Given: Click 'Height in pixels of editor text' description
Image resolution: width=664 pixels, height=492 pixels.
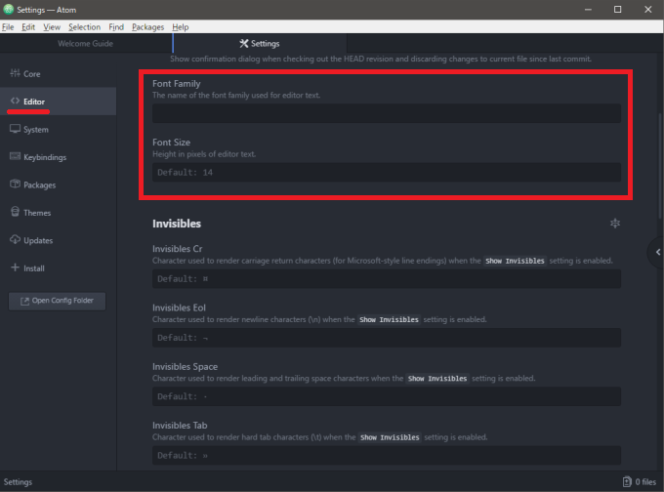Looking at the screenshot, I should [x=204, y=154].
